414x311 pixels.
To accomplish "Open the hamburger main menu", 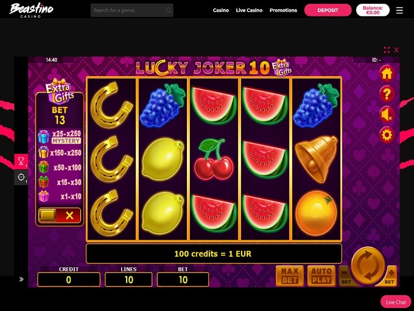I will tap(399, 10).
